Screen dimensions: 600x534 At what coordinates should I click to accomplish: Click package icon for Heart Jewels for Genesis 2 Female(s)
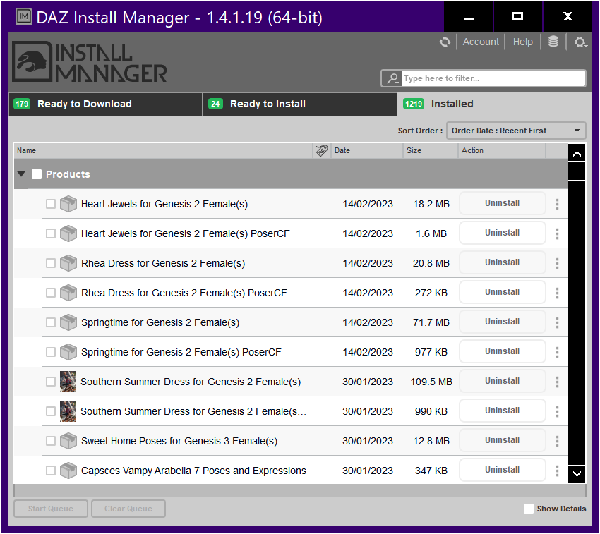coord(68,204)
